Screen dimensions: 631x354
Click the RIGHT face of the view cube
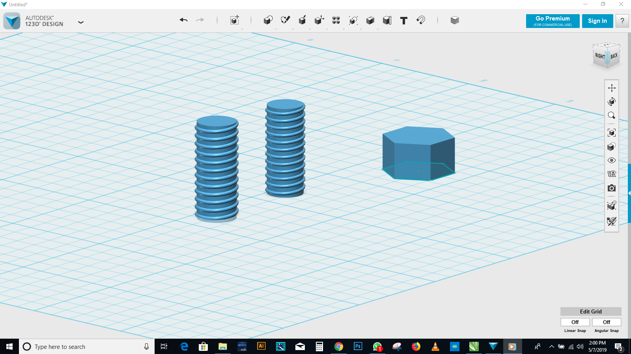pos(599,56)
